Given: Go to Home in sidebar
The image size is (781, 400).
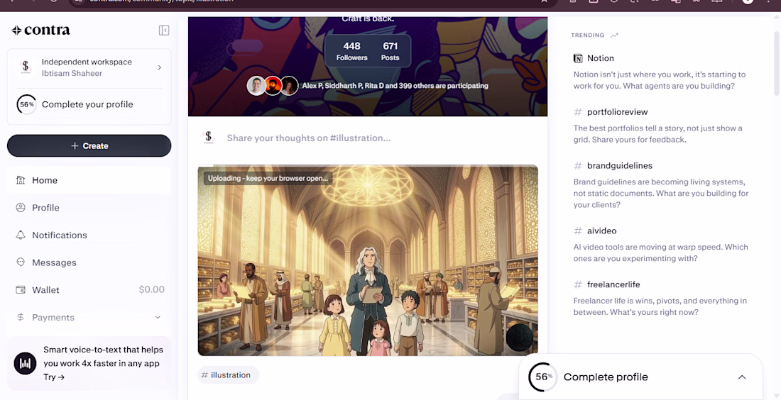Looking at the screenshot, I should tap(89, 180).
